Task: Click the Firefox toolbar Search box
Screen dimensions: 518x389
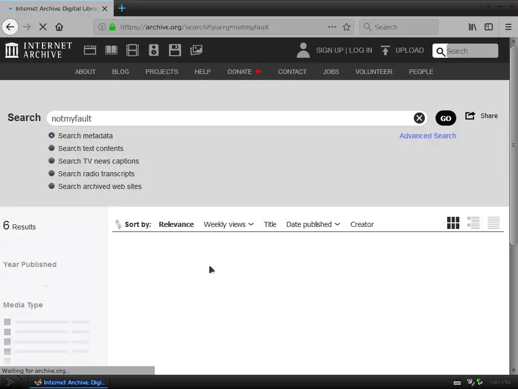Action: tap(399, 27)
